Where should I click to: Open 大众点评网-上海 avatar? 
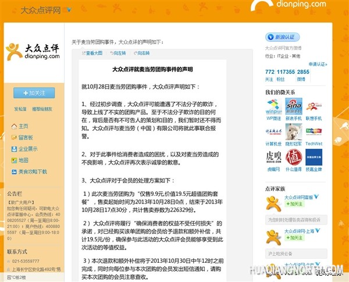point(273,237)
